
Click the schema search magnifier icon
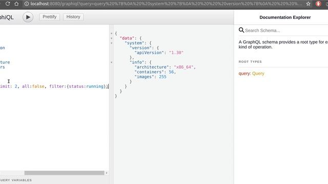241,30
